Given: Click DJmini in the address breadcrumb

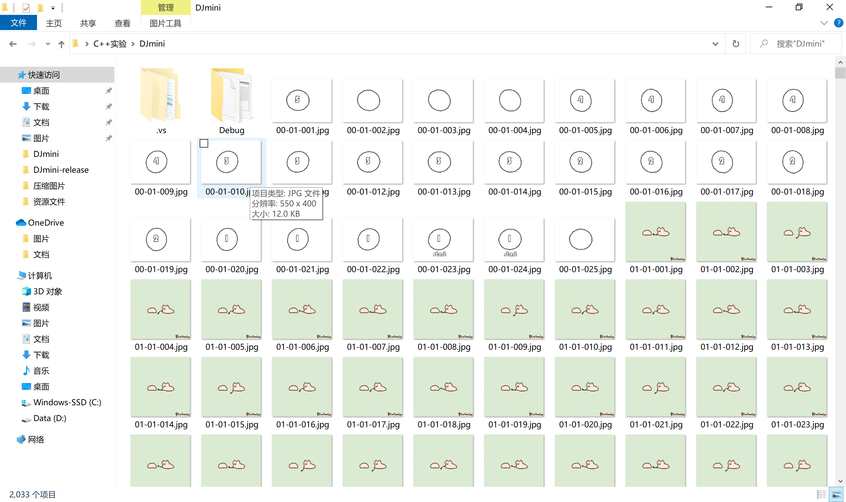Looking at the screenshot, I should (x=152, y=44).
